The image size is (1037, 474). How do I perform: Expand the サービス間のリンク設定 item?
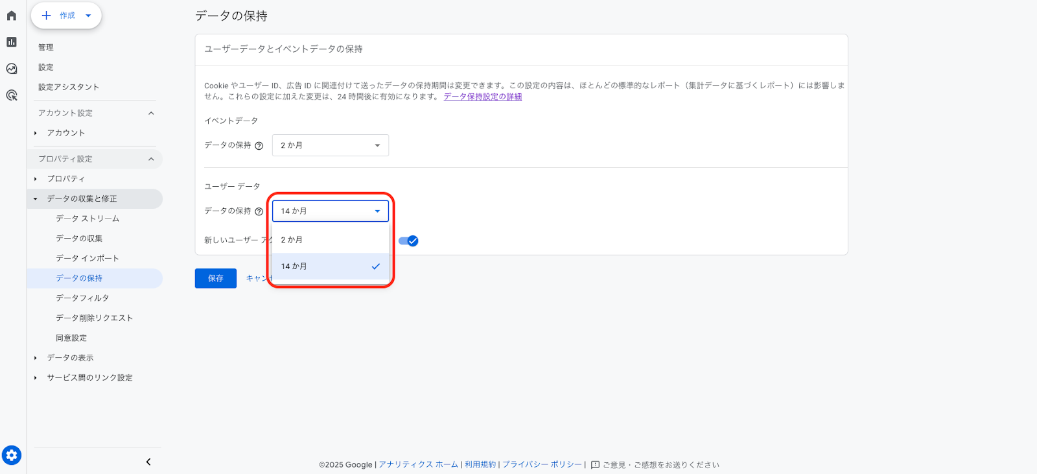click(36, 378)
